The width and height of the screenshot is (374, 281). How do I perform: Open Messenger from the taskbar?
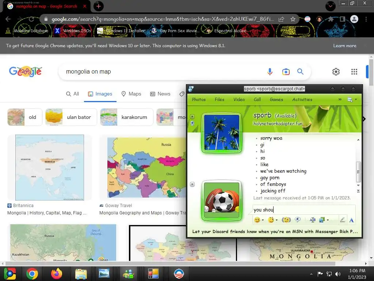[x=129, y=274]
